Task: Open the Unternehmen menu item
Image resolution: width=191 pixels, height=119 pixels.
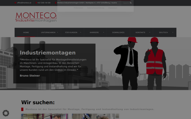Action: [x=49, y=32]
